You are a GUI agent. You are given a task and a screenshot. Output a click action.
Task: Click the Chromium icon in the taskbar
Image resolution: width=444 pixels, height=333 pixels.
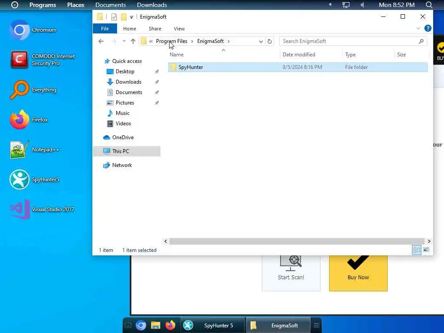pyautogui.click(x=141, y=325)
